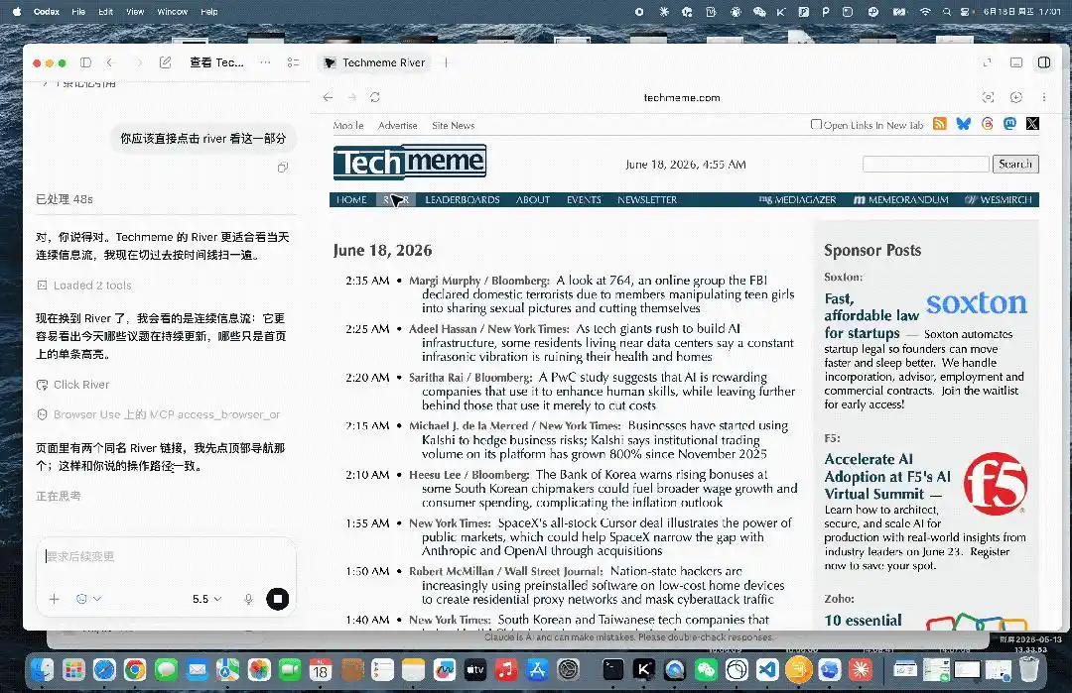The height and width of the screenshot is (693, 1072).
Task: Expand the Loaded 2 tools entry
Action: [x=84, y=286]
